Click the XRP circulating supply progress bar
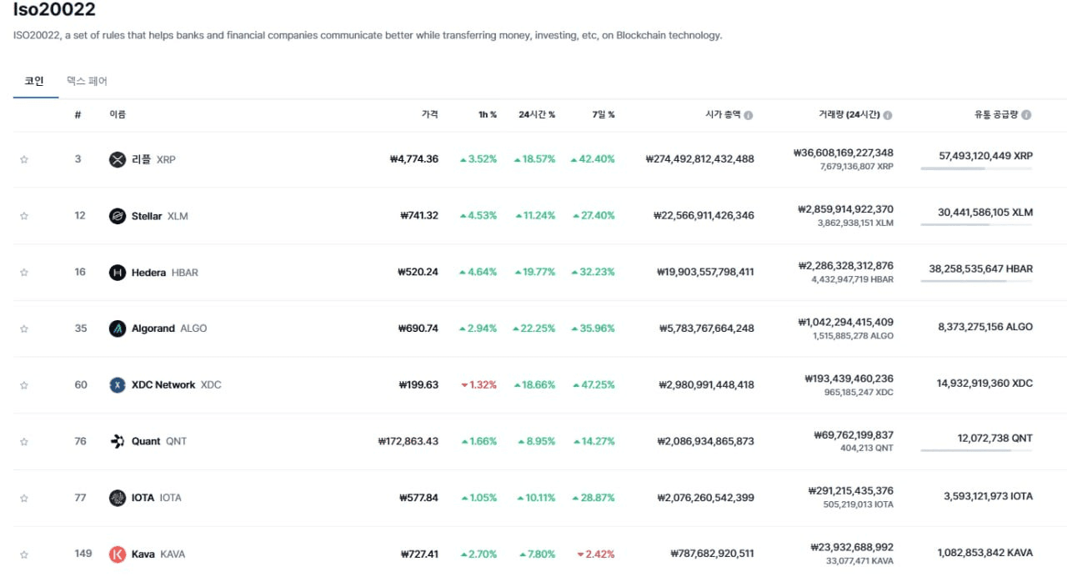Image resolution: width=1067 pixels, height=577 pixels. pyautogui.click(x=976, y=168)
